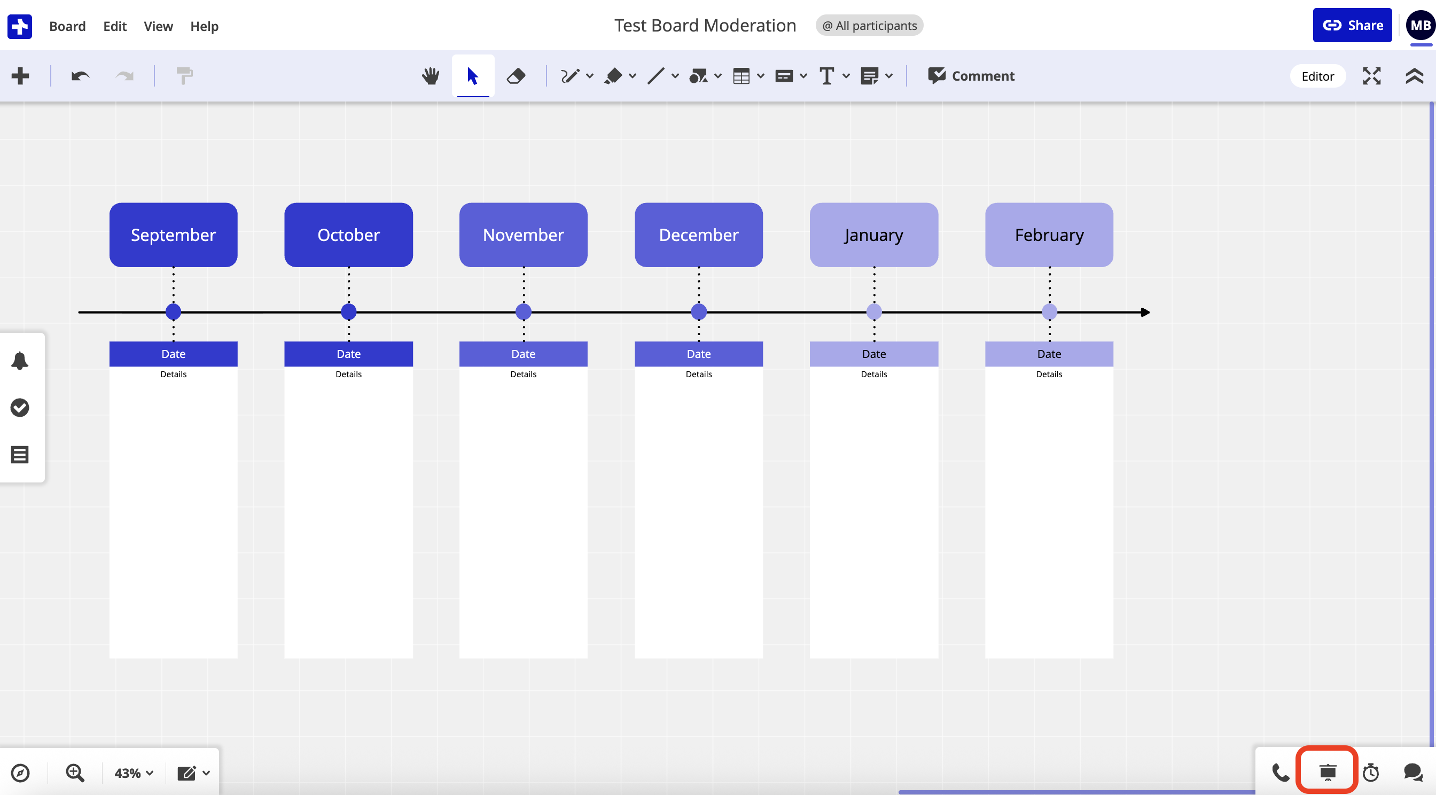Viewport: 1436px width, 795px height.
Task: Toggle the Comment mode
Action: 971,76
